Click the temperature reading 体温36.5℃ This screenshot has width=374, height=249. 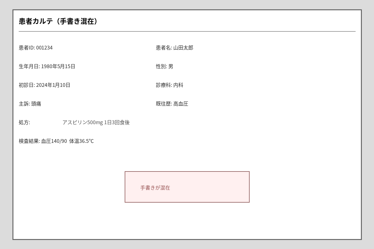[x=82, y=141]
